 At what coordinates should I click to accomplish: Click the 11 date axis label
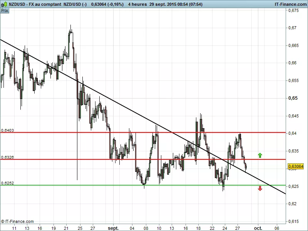tap(14, 228)
